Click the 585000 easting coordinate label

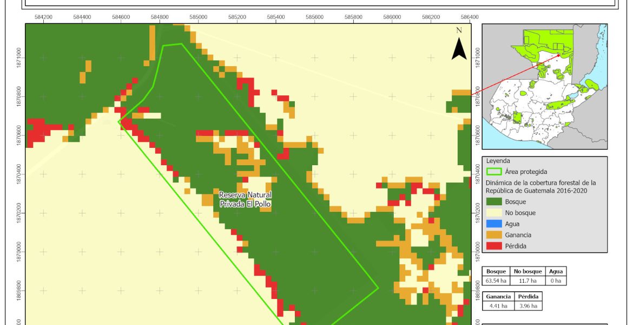tap(198, 17)
